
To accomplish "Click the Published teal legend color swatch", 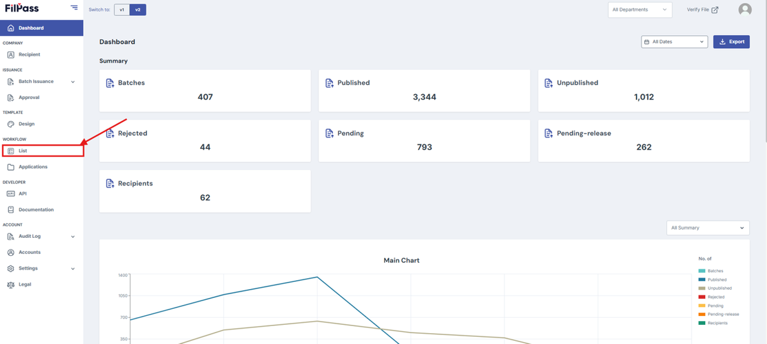I will 701,279.
